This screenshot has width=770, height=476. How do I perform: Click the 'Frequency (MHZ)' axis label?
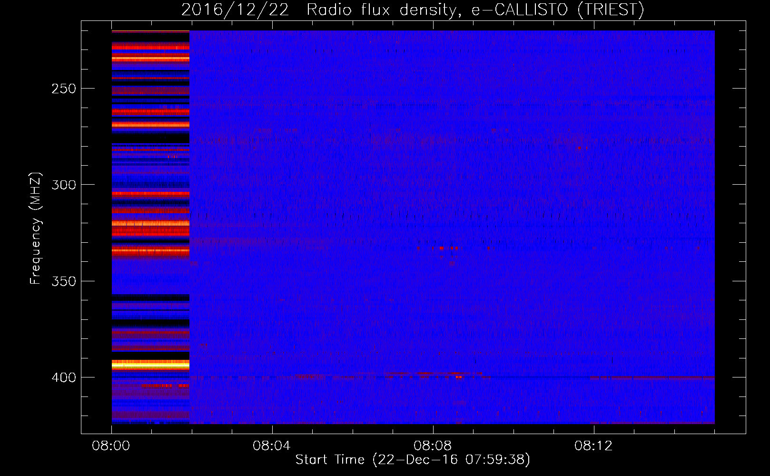(x=35, y=228)
